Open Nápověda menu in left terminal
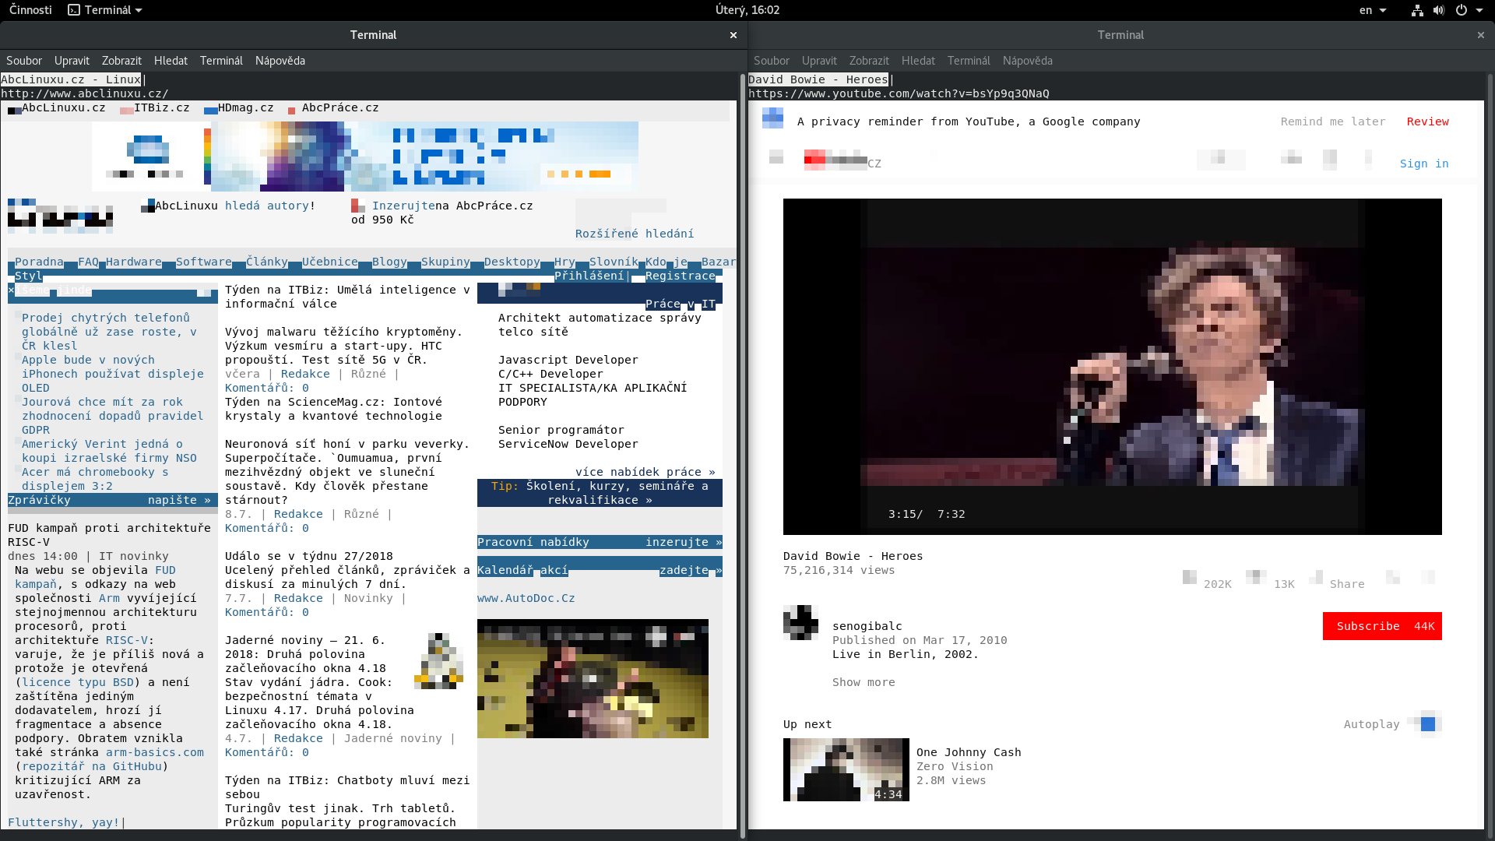 click(x=280, y=61)
